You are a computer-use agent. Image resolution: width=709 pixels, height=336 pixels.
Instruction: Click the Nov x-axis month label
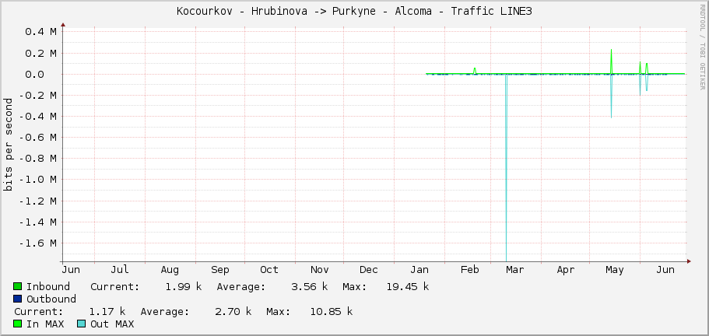click(x=319, y=270)
